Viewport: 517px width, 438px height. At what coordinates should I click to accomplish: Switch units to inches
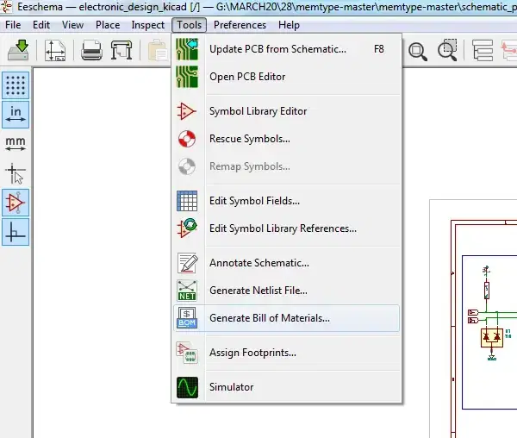[16, 115]
